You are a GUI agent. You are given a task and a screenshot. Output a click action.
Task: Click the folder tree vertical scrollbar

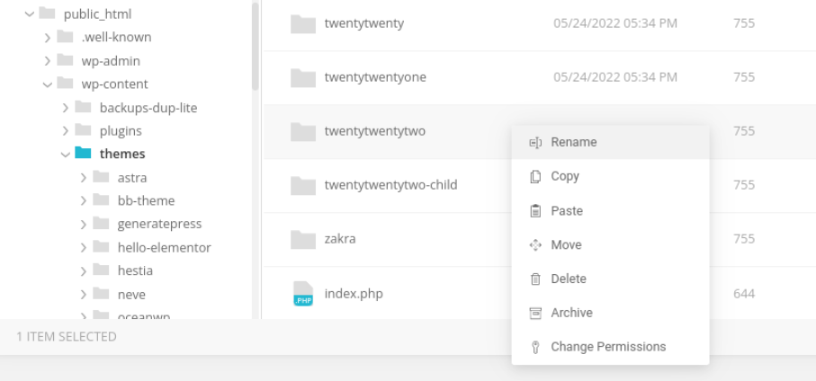point(255,47)
